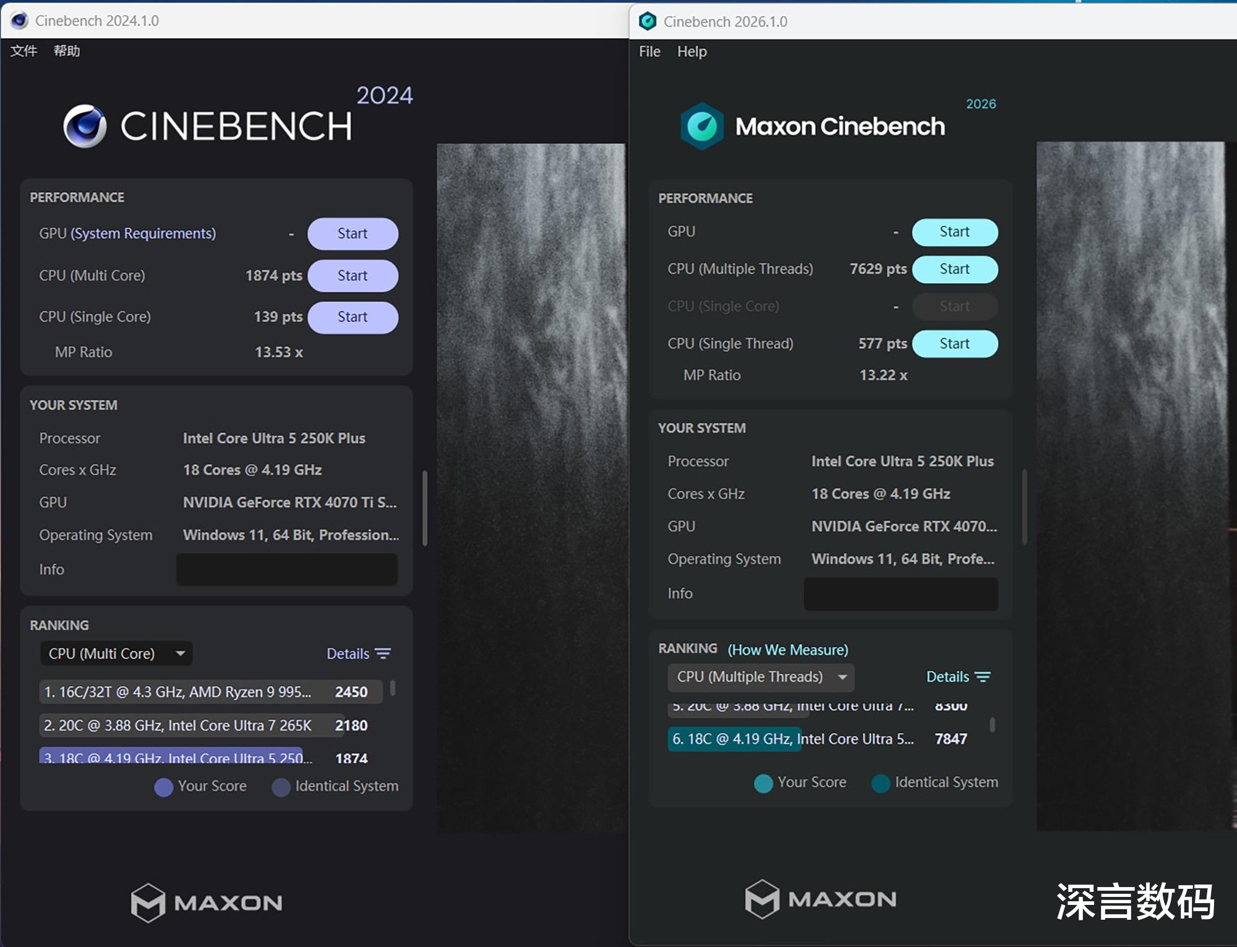Image resolution: width=1237 pixels, height=947 pixels.
Task: Click the Cinebench 2026 ranking list scrollbar
Action: (x=992, y=724)
